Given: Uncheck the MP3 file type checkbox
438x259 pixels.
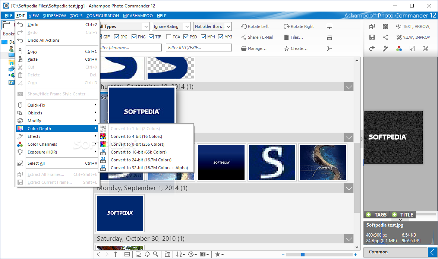Looking at the screenshot, I should (221, 37).
